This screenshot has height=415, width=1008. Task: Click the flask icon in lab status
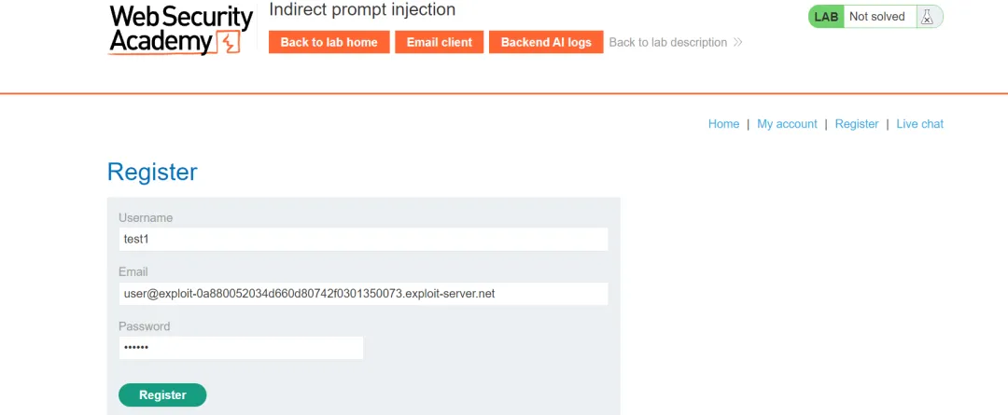point(926,17)
